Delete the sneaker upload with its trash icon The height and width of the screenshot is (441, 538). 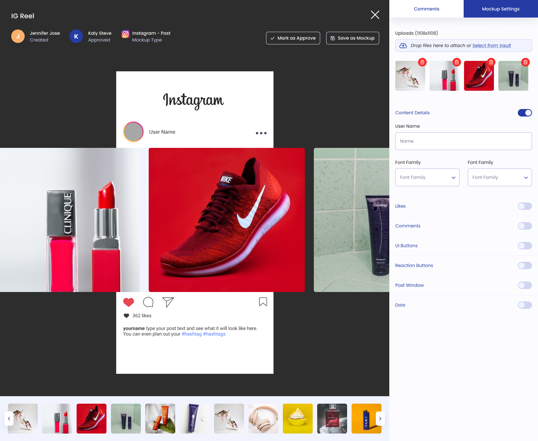422,62
